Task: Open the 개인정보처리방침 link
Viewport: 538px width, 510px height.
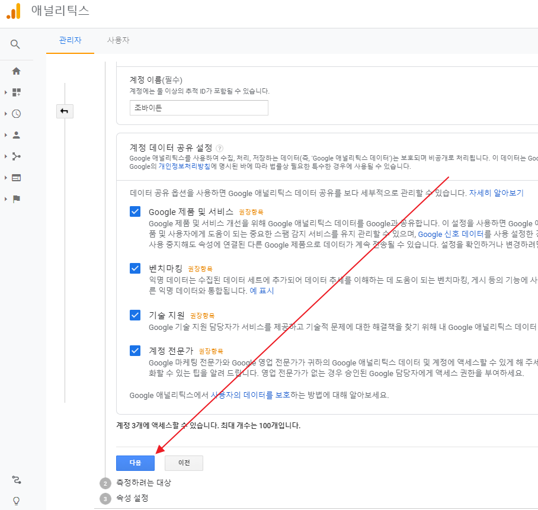Action: point(184,166)
